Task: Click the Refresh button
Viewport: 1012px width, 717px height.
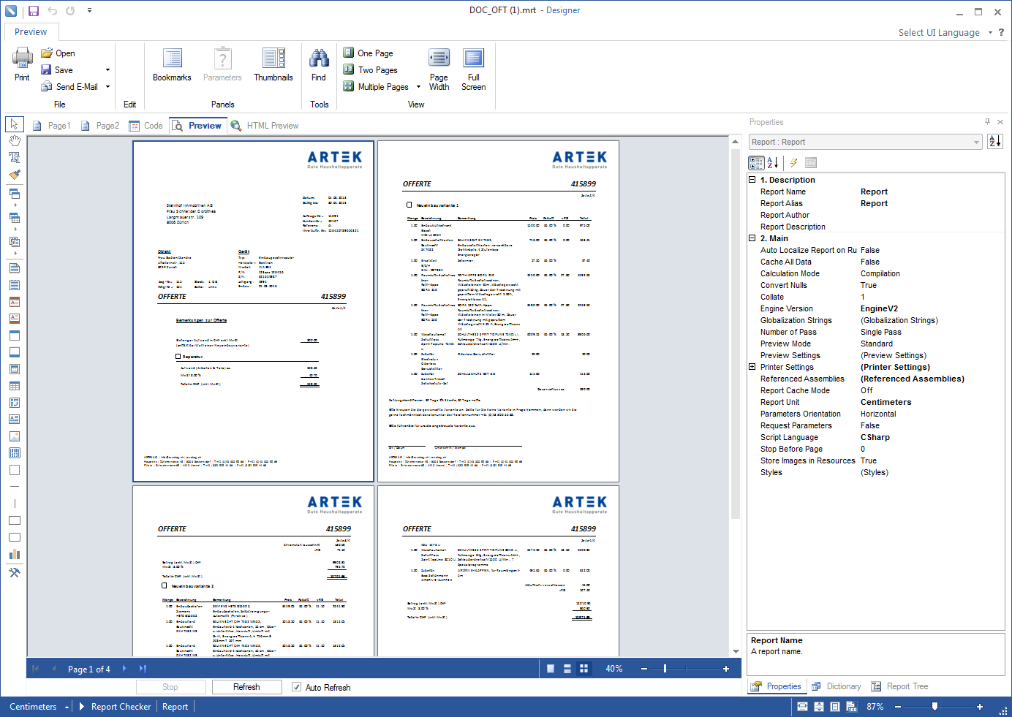Action: 246,687
